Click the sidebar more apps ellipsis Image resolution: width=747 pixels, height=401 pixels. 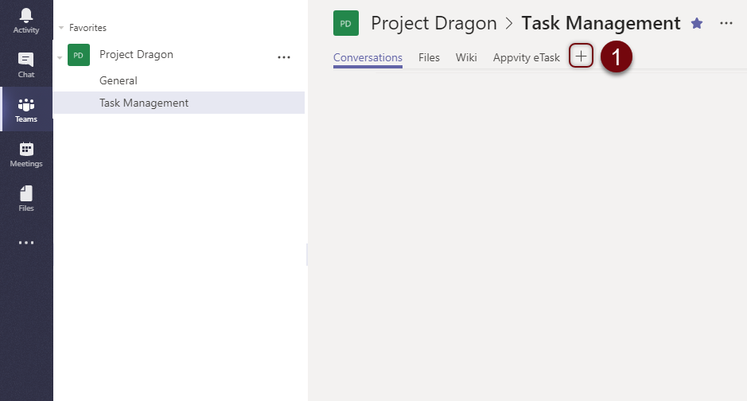[x=26, y=243]
